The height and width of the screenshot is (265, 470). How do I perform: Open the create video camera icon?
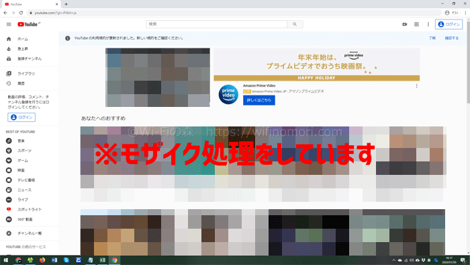click(x=405, y=24)
